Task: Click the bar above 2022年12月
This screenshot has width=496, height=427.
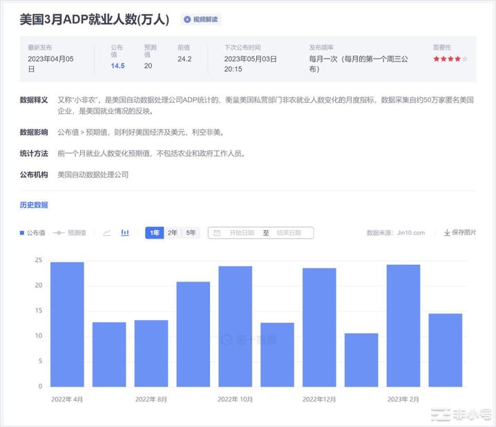Action: 319,328
